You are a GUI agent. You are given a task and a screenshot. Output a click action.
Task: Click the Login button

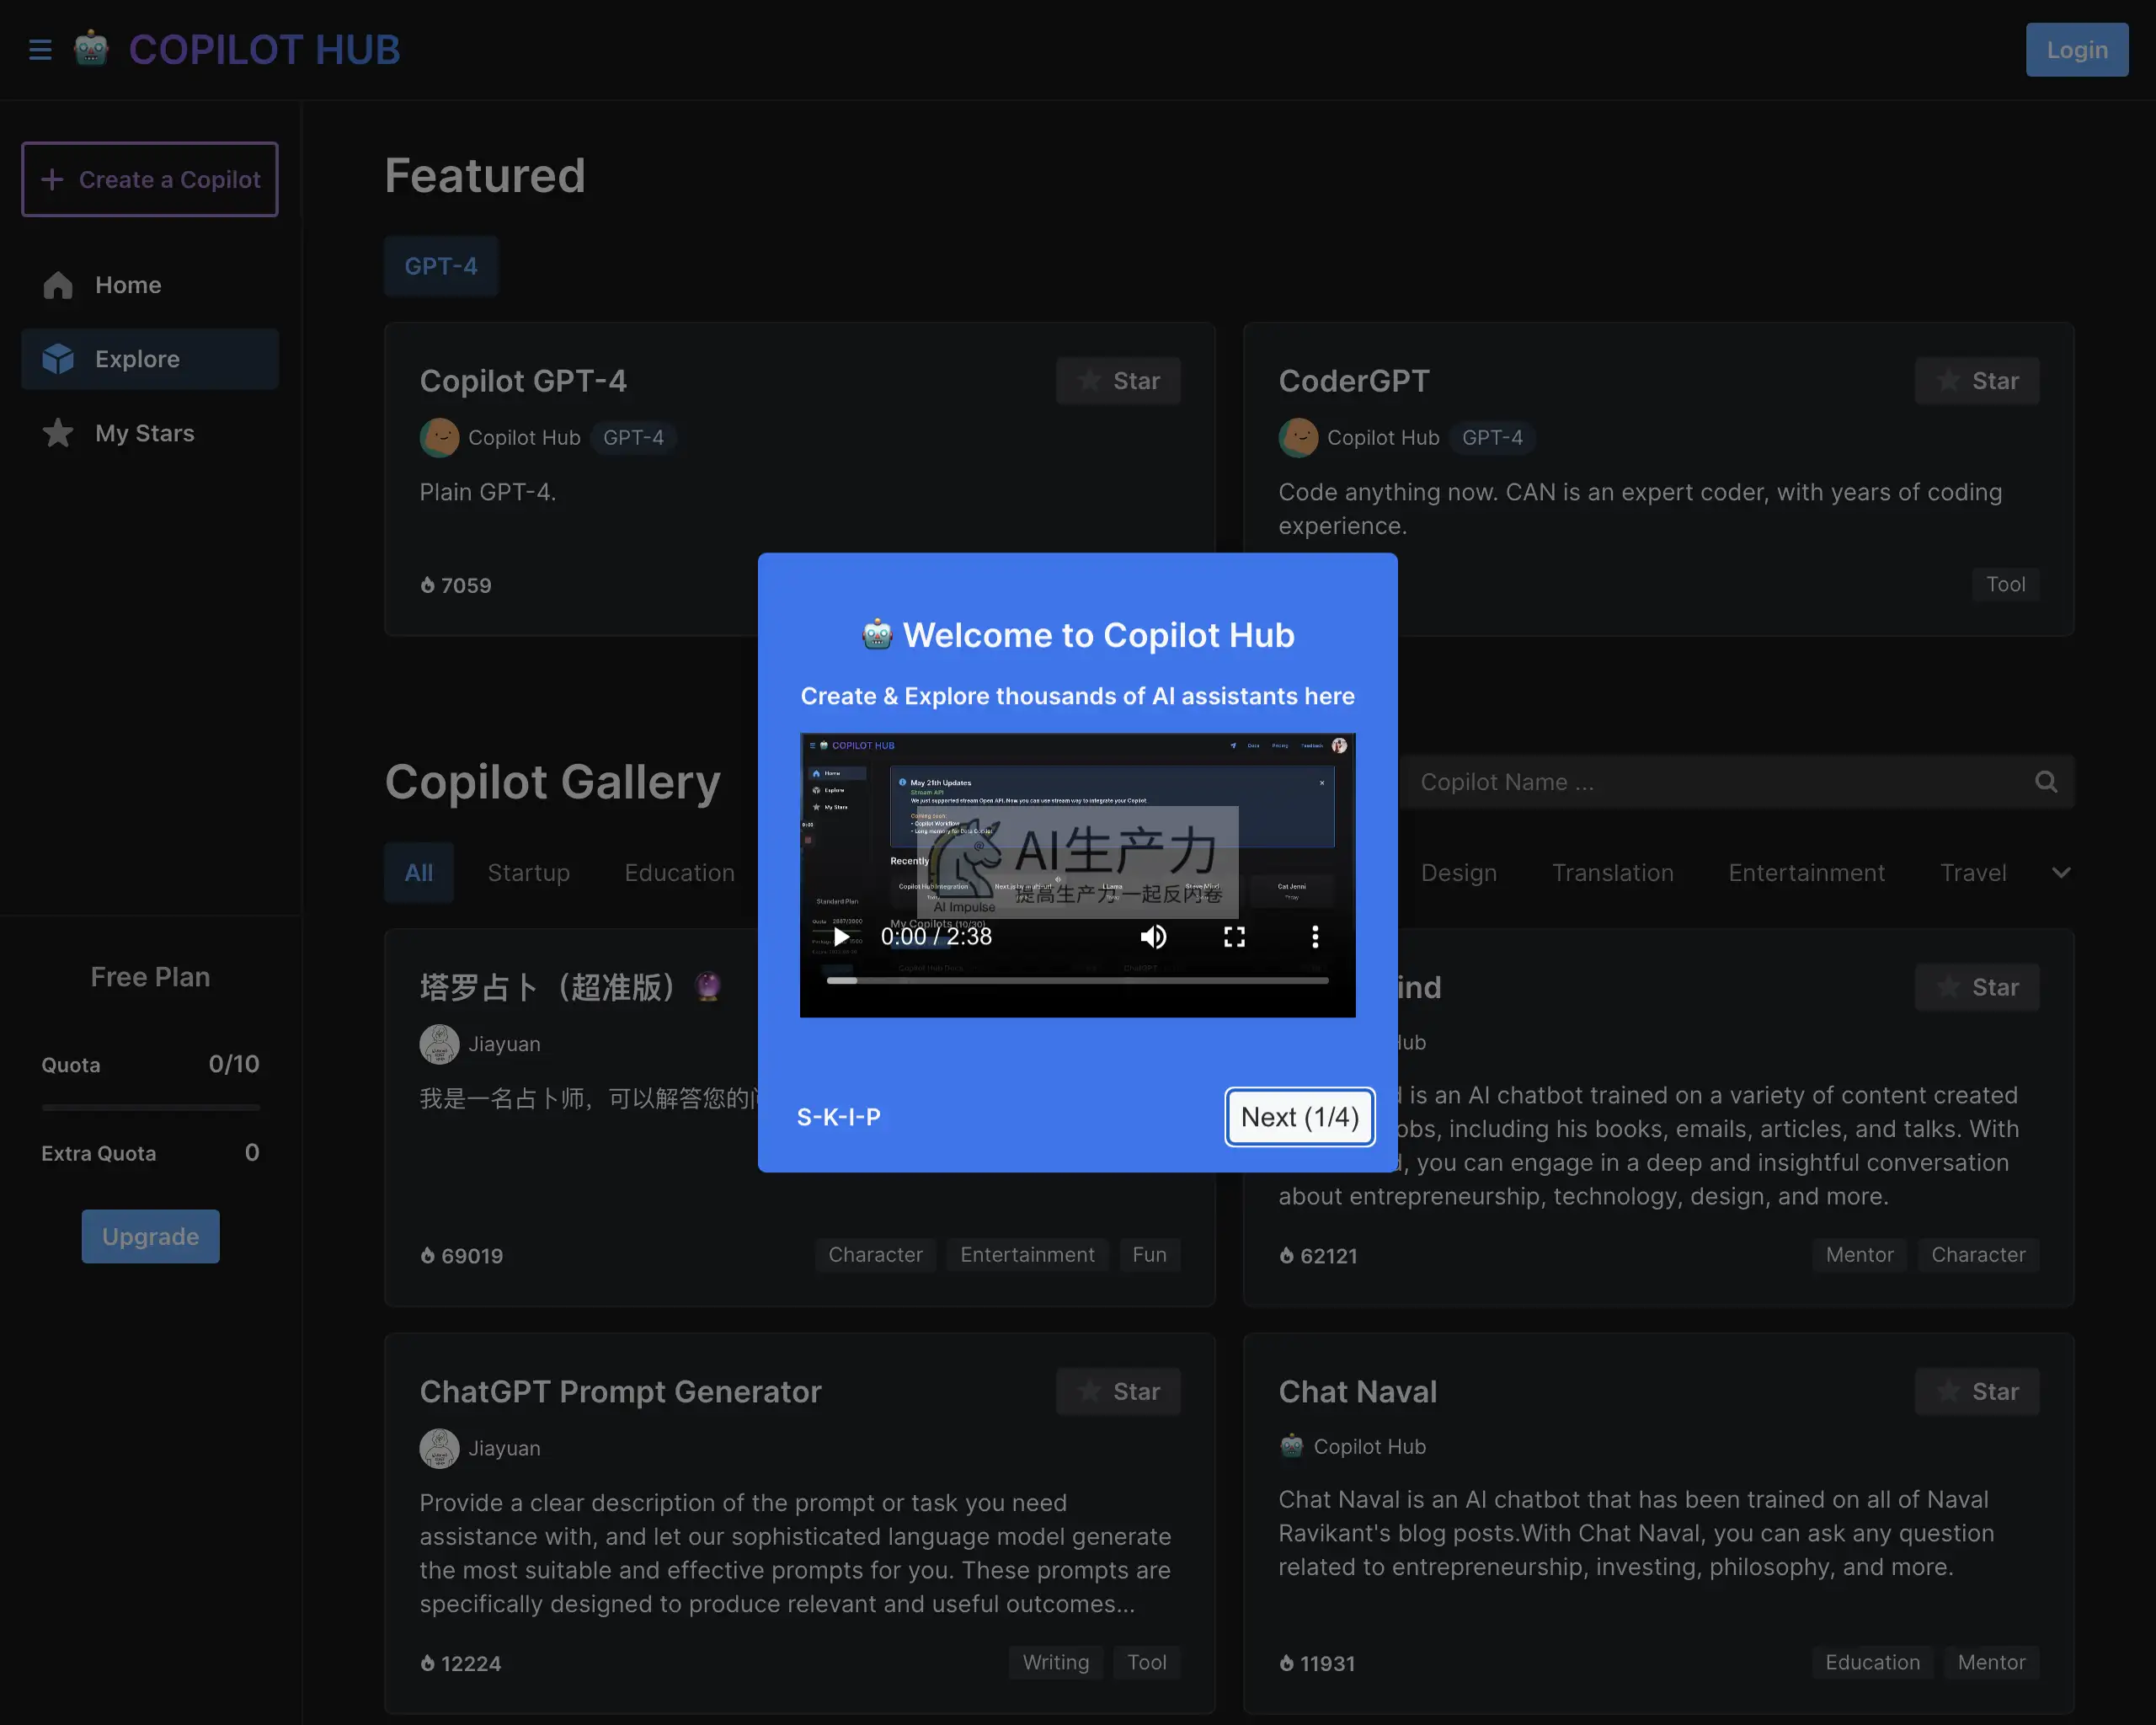pyautogui.click(x=2076, y=49)
